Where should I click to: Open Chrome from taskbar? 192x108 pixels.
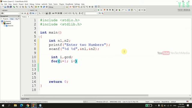click(28, 105)
